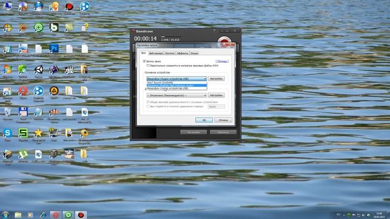Screen dimensions: 390x219
Task: Open Настройки for the secondary device
Action: point(216,96)
